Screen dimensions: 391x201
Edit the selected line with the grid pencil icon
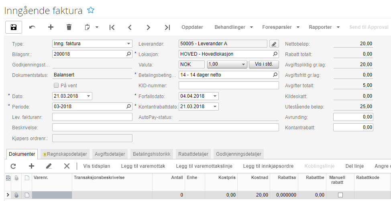click(x=49, y=166)
